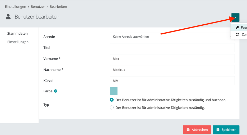Click the Nachname field containing Medicus
This screenshot has width=247, height=135.
(172, 70)
